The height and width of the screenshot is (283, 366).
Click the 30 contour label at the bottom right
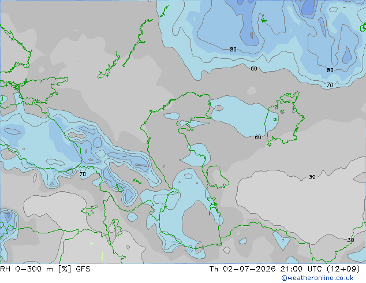point(350,240)
